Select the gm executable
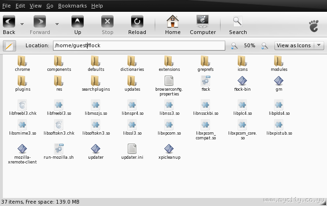327x206 pixels. [x=279, y=83]
